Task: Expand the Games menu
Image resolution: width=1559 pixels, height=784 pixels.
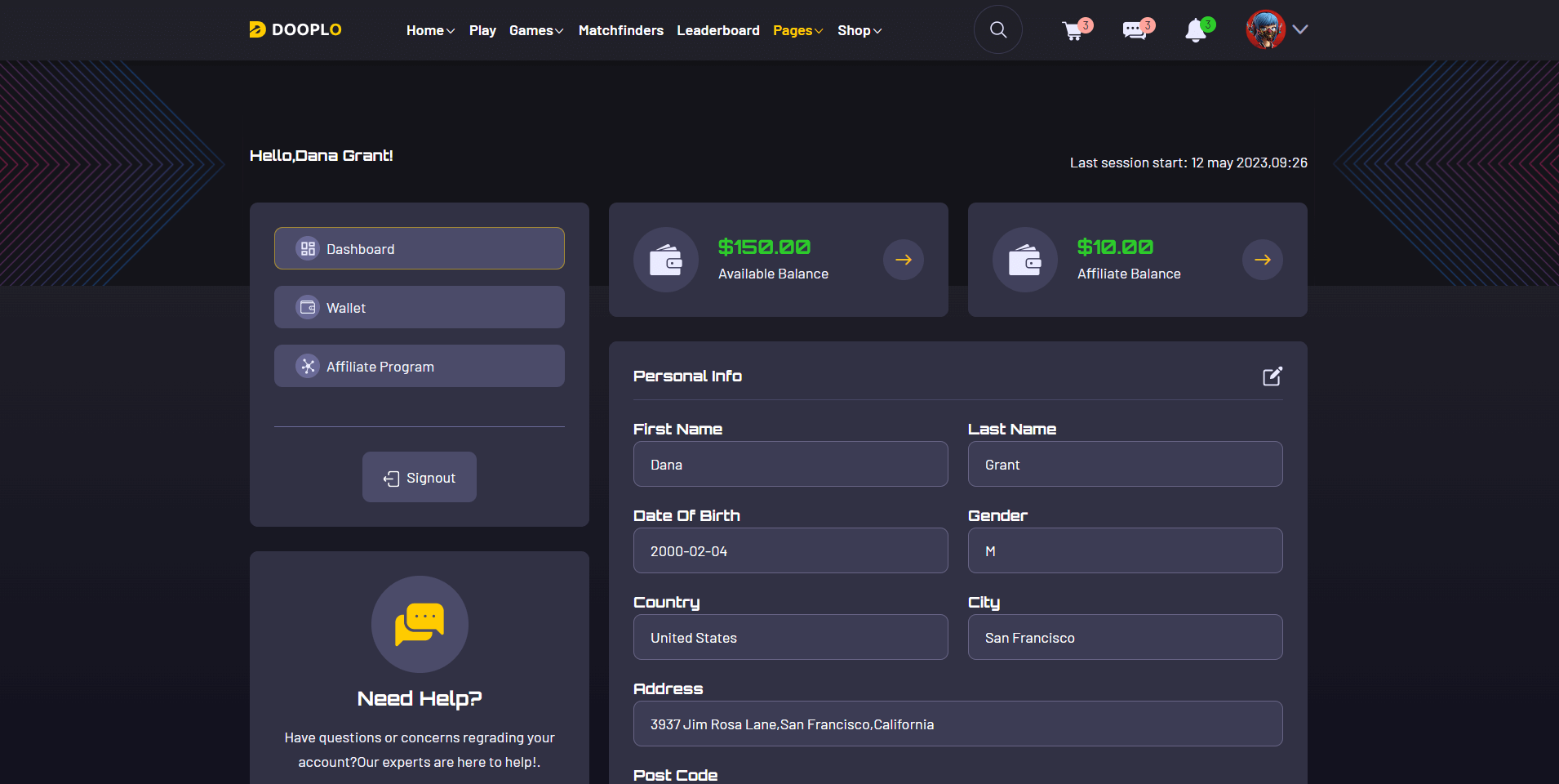Action: click(536, 30)
